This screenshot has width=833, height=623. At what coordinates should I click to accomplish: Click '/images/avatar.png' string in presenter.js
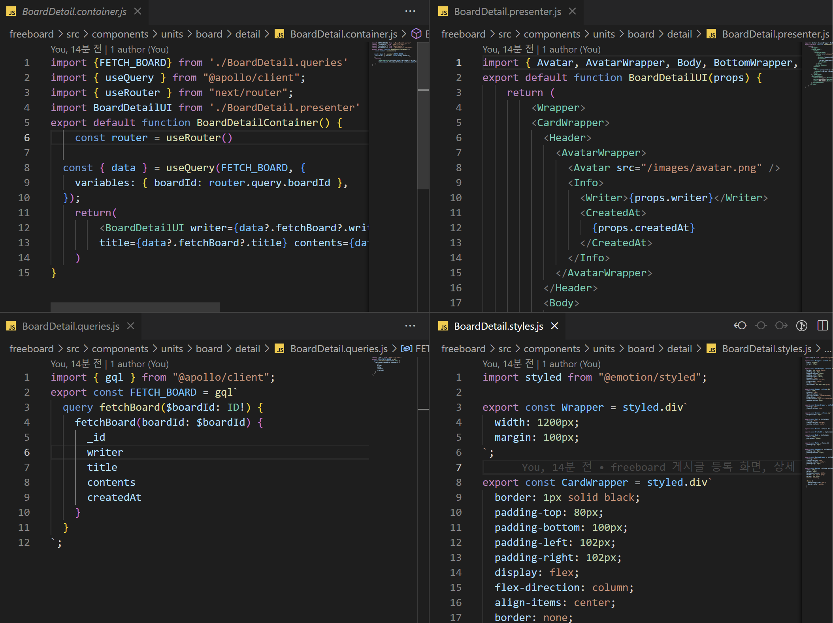pos(704,168)
